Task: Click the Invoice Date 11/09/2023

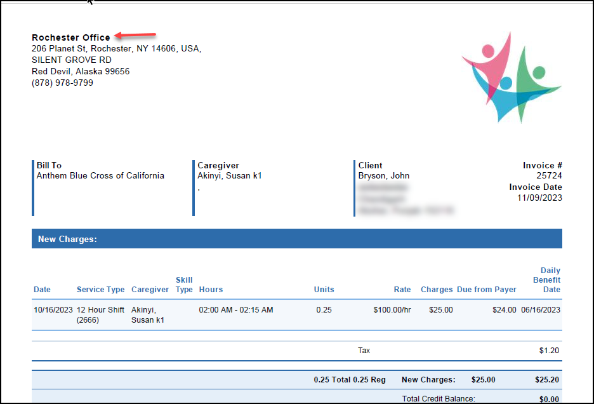Action: 542,197
